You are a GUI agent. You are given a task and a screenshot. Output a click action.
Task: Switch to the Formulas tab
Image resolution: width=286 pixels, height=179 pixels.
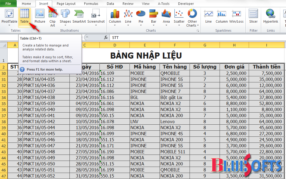coord(91,4)
